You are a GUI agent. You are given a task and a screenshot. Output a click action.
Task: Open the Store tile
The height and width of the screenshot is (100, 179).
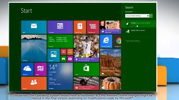(86, 69)
